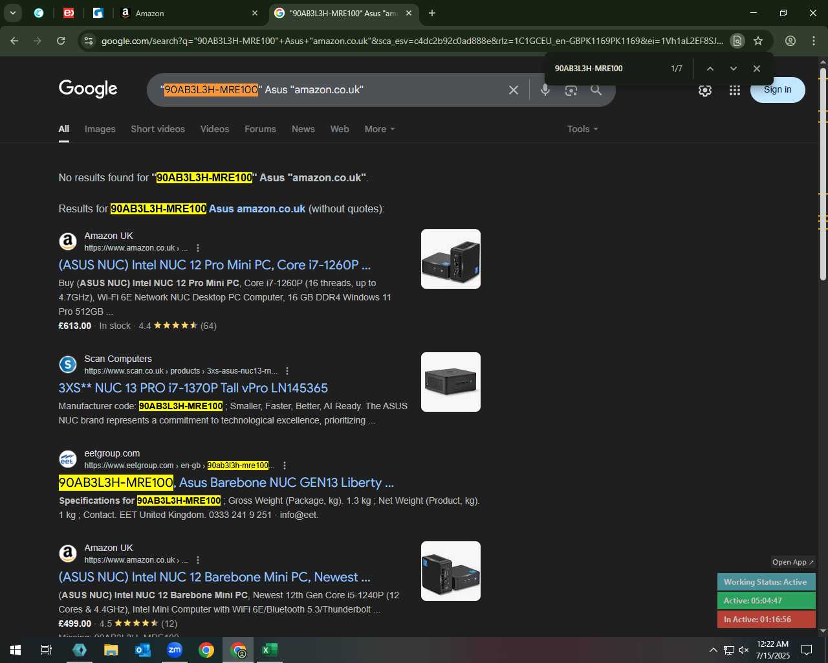Screen dimensions: 828x663
Task: Click the eetgroup.com site favicon
Action: point(68,459)
